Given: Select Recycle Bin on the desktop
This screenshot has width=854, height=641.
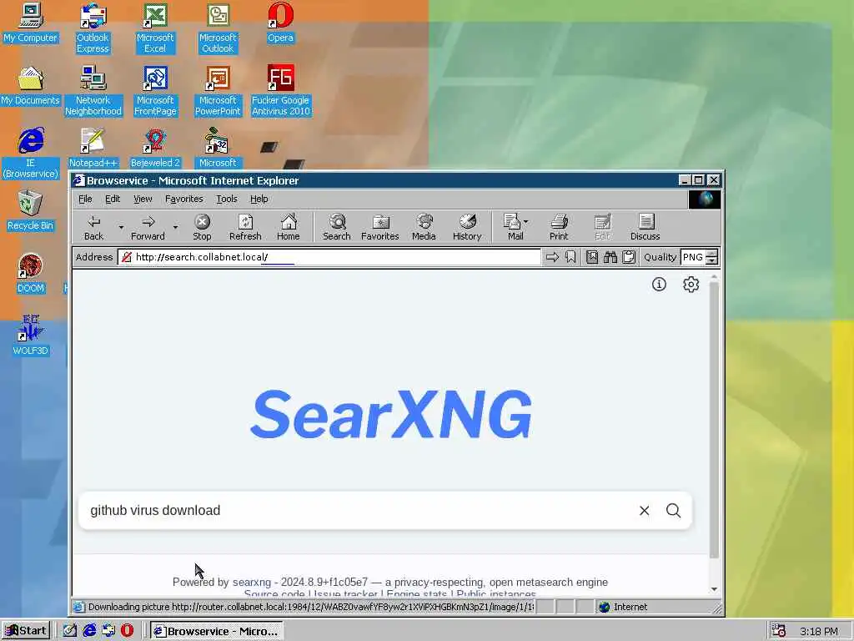Looking at the screenshot, I should [x=30, y=211].
